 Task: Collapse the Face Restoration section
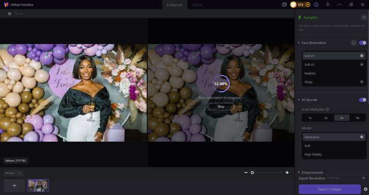coord(299,43)
